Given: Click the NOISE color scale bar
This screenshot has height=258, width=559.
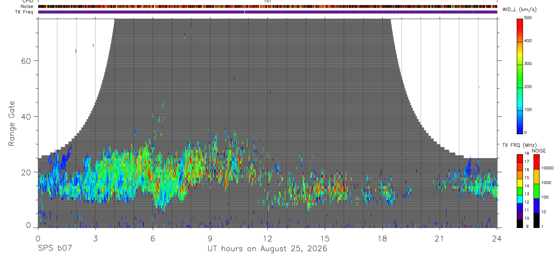Looking at the screenshot, I should pyautogui.click(x=537, y=191).
